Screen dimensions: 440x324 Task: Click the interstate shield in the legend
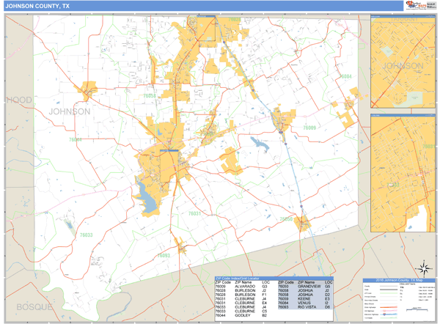pos(384,314)
